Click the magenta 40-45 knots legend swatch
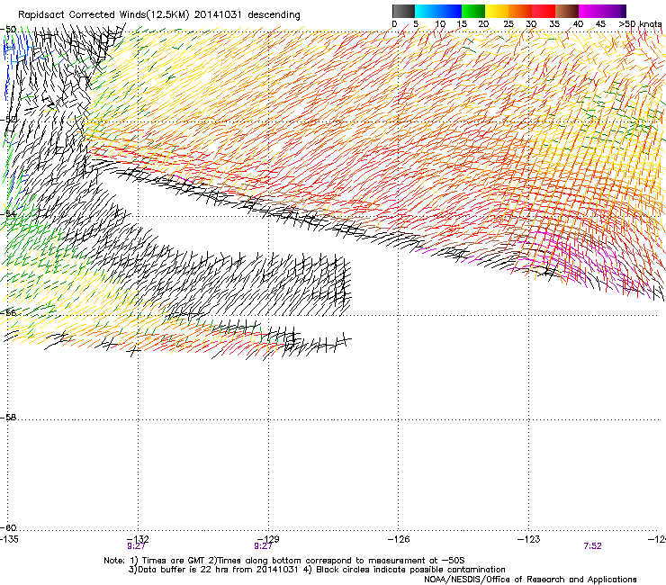 590,11
